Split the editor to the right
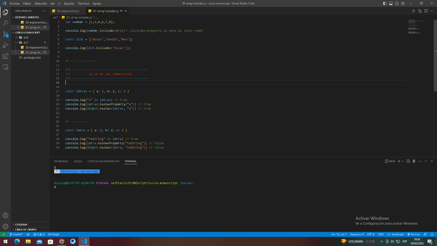The image size is (437, 246). pyautogui.click(x=426, y=11)
